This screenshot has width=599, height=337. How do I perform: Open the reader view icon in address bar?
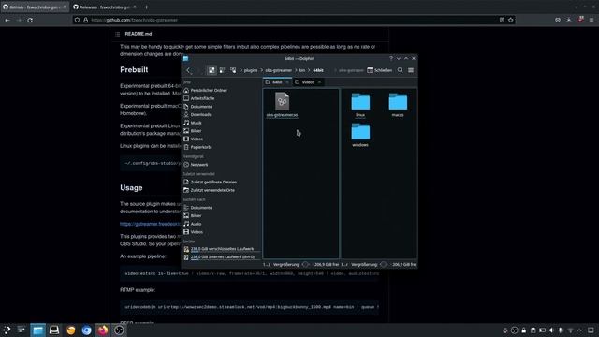pos(502,20)
